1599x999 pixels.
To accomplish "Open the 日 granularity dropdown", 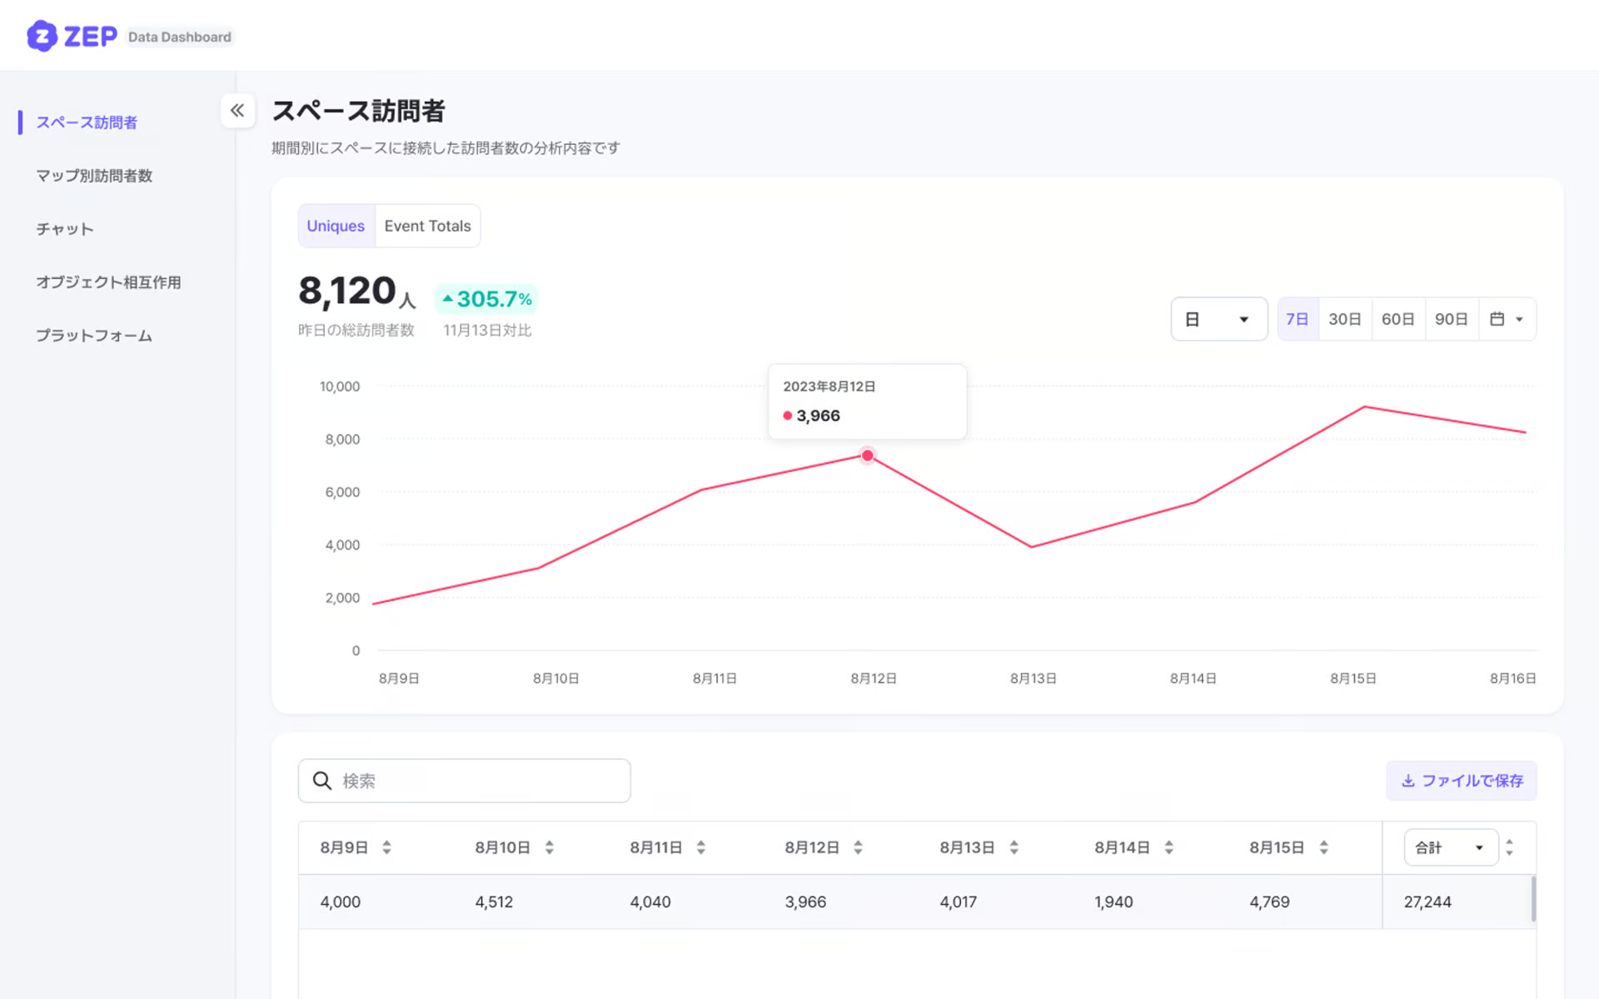I will coord(1218,319).
